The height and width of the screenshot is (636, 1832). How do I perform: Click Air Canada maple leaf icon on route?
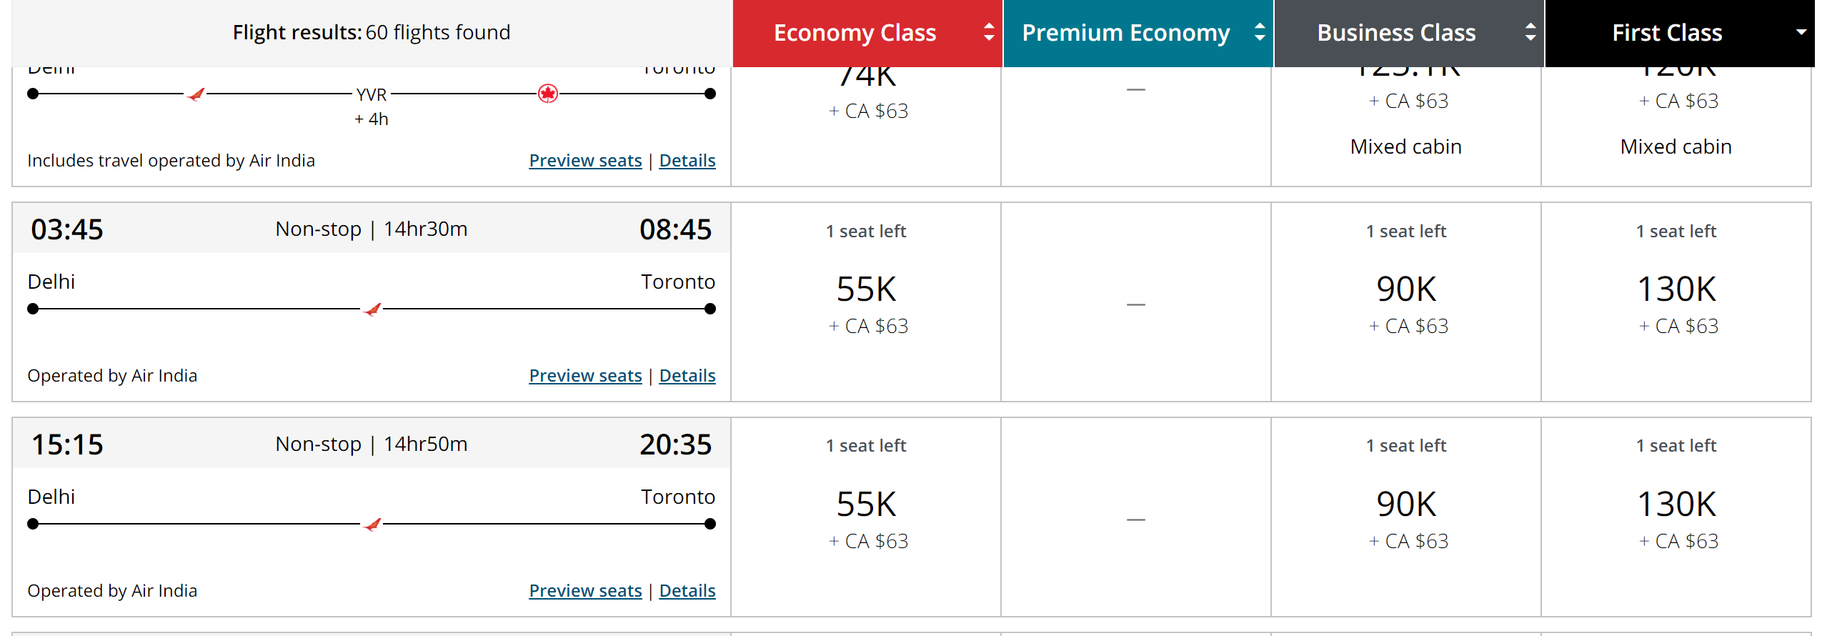coord(548,94)
